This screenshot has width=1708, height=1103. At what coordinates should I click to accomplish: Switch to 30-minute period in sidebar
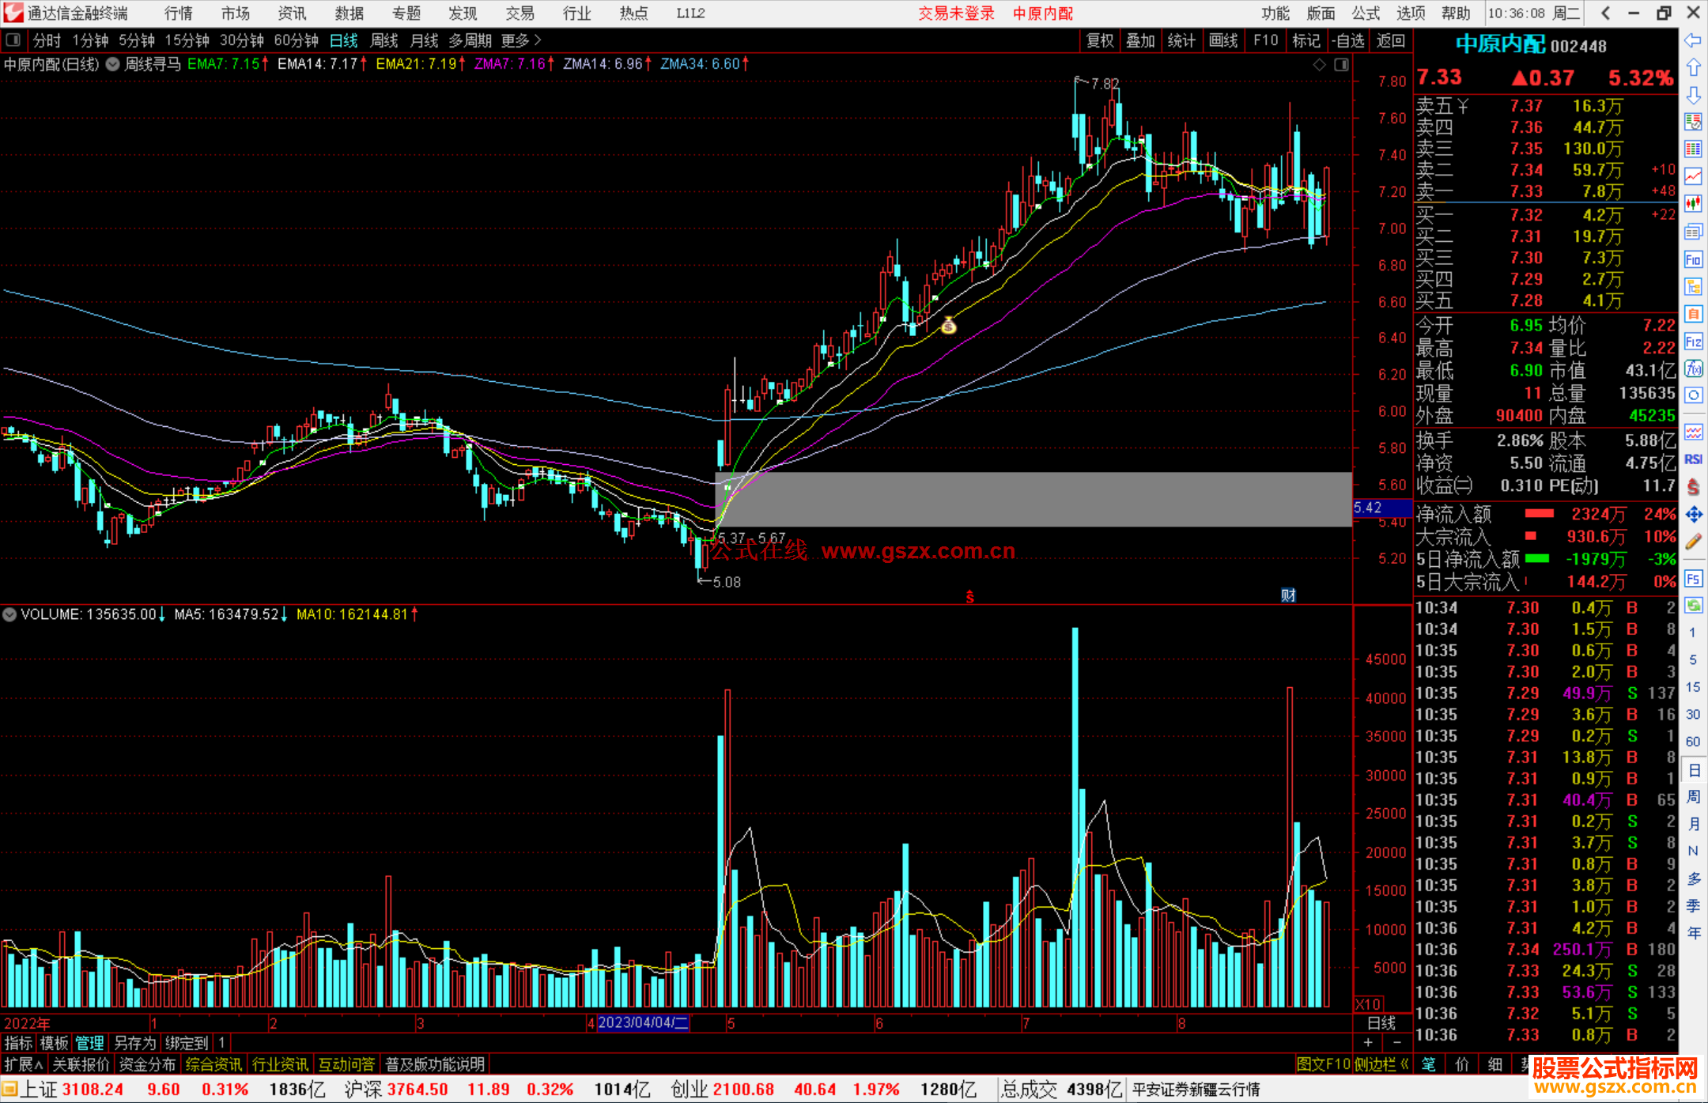click(1692, 714)
